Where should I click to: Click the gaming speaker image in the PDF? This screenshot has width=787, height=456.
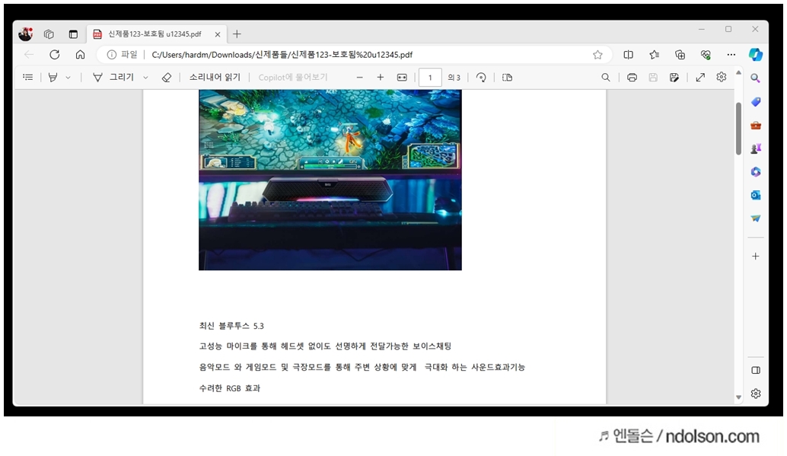point(330,180)
